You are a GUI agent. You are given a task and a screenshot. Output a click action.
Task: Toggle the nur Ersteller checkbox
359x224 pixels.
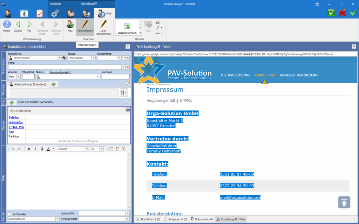pyautogui.click(x=9, y=214)
